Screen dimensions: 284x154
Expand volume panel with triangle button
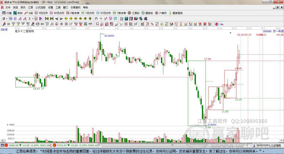(2, 140)
